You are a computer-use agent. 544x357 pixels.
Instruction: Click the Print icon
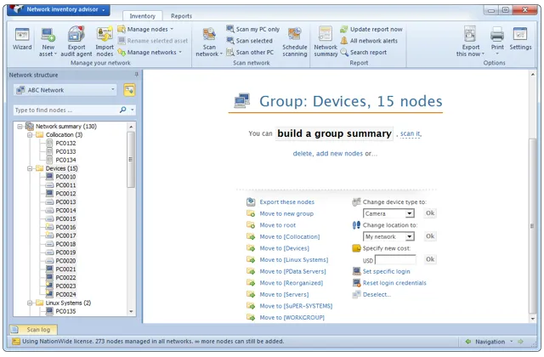(497, 35)
